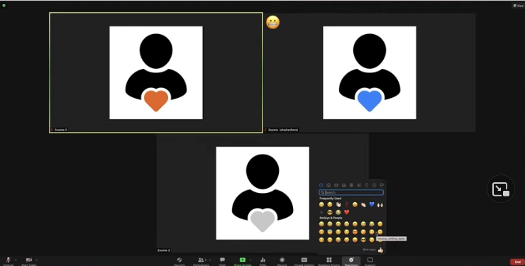Open the Chat window
The width and height of the screenshot is (525, 266).
click(222, 260)
